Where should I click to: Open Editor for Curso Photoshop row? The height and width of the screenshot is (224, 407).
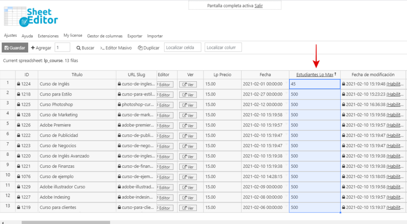pos(165,105)
